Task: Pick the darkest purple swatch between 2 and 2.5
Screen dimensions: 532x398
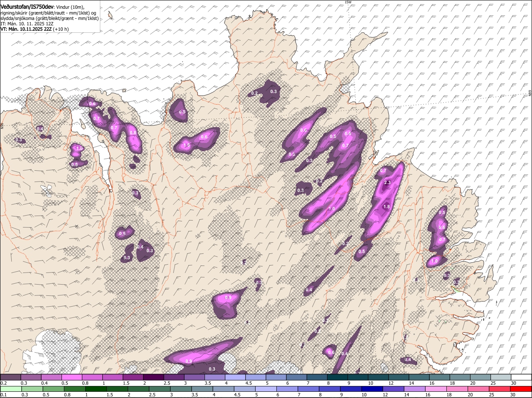Action: pyautogui.click(x=154, y=377)
